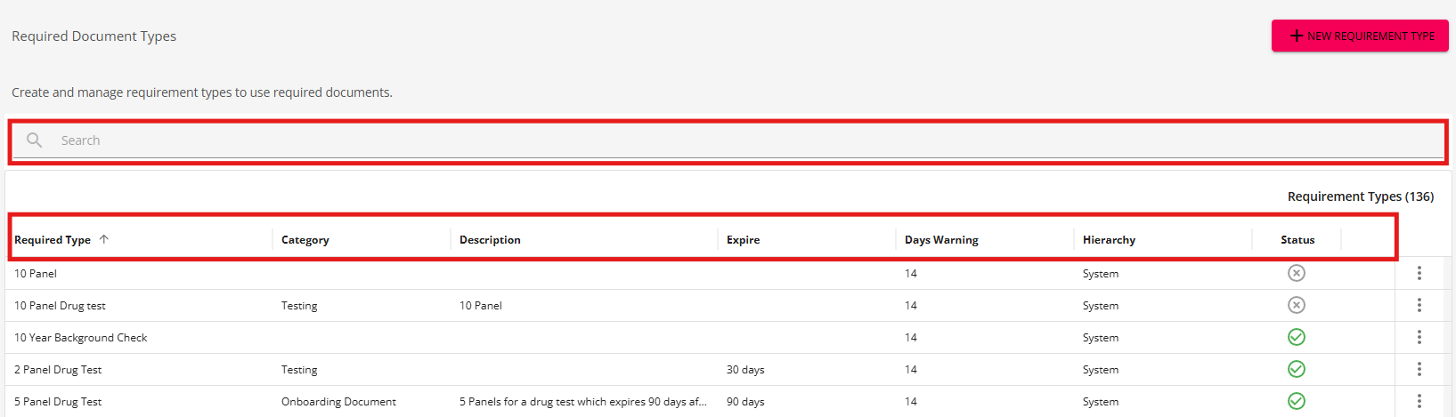This screenshot has width=1456, height=417.
Task: Toggle inactive status icon for 10 Panel Drug test
Action: point(1297,305)
